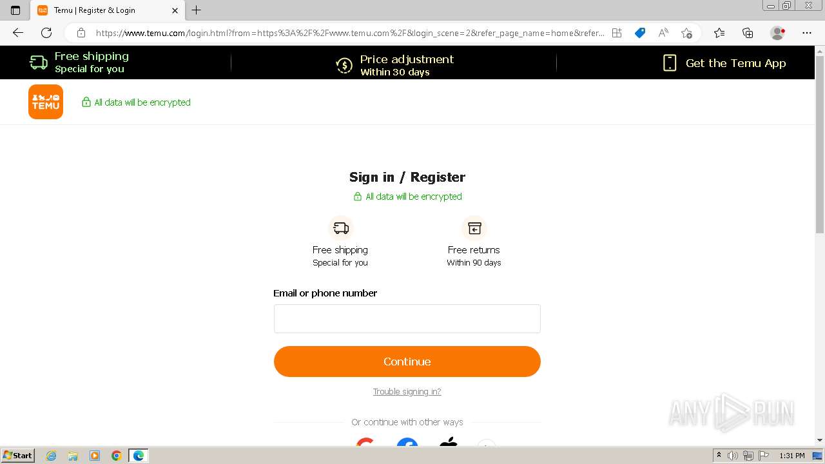This screenshot has height=464, width=825.
Task: Open Get the Temu App banner
Action: 724,63
